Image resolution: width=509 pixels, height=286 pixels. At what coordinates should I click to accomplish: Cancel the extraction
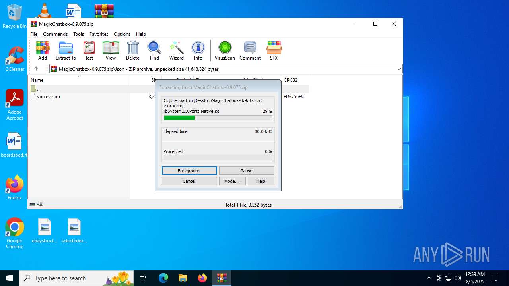coord(189,181)
